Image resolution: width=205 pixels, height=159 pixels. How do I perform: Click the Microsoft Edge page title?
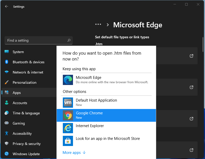(138, 25)
